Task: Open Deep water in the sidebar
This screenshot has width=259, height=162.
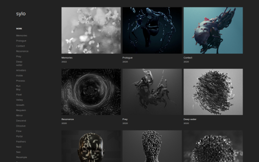Action: [19, 64]
